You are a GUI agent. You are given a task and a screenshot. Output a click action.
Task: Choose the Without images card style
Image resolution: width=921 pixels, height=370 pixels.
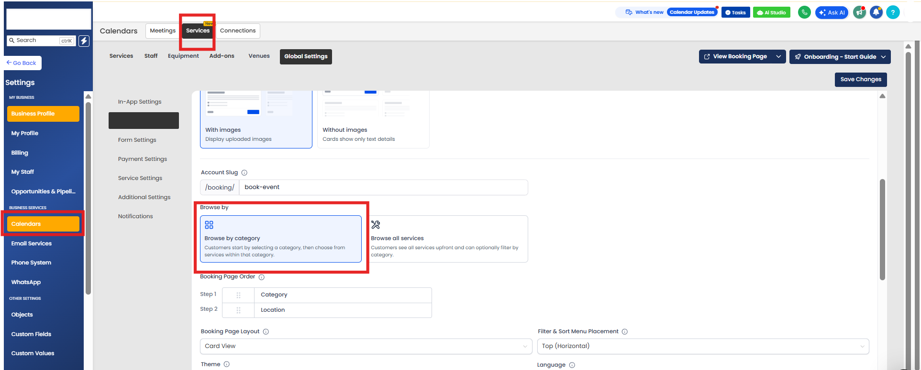click(x=373, y=119)
